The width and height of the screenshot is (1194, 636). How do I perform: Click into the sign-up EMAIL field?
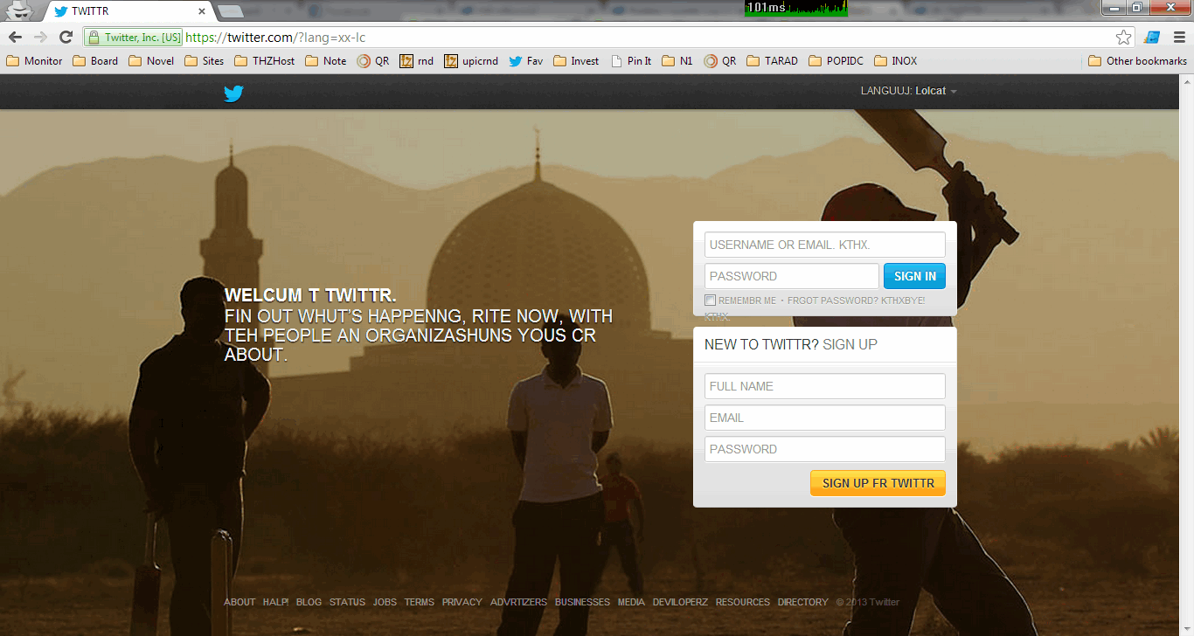(x=825, y=418)
